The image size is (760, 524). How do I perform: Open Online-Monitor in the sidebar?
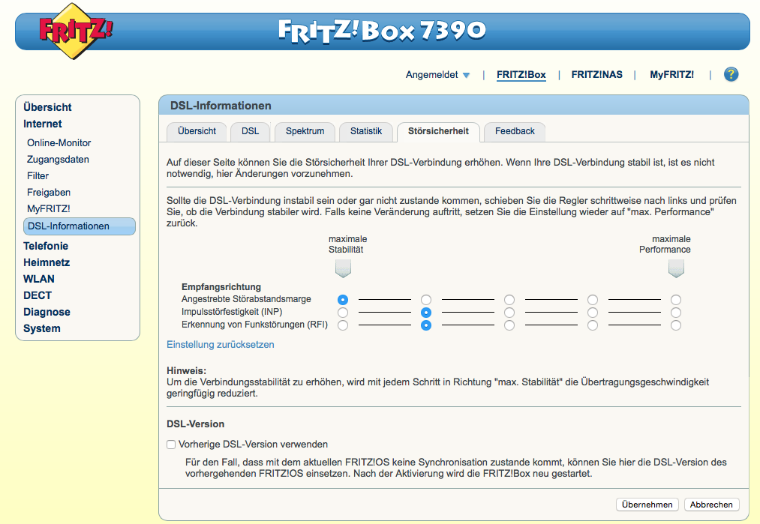59,143
